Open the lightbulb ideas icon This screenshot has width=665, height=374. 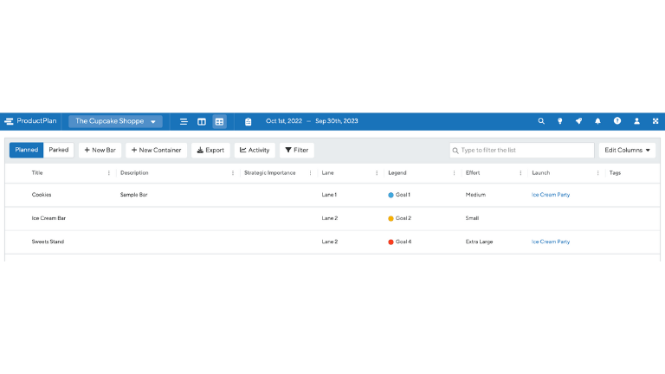click(560, 121)
